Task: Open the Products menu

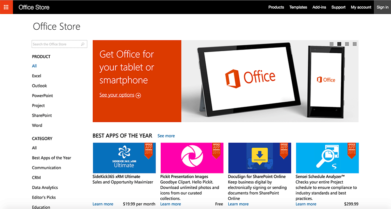Action: click(276, 7)
